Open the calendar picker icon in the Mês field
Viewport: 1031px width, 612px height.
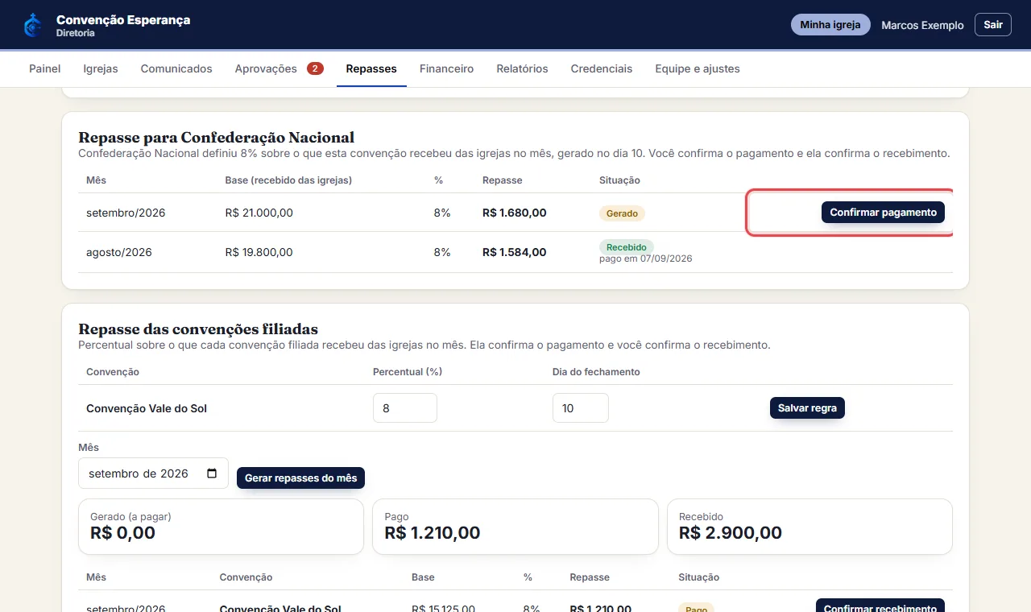tap(212, 473)
